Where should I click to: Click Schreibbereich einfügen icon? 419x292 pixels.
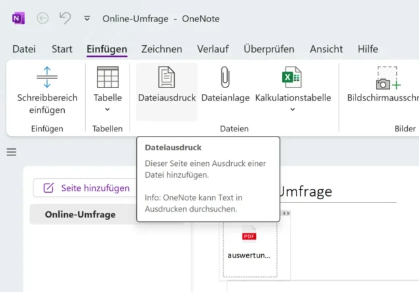[x=47, y=77]
